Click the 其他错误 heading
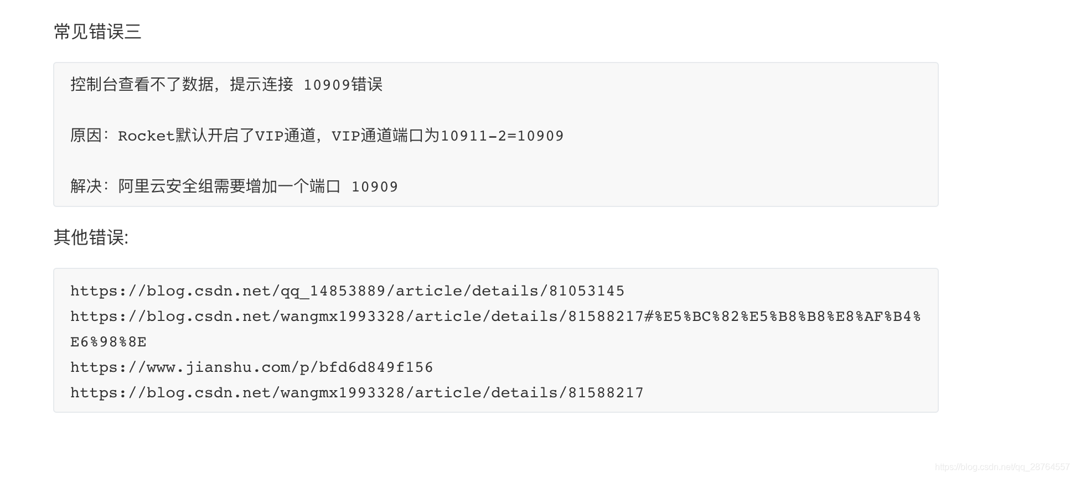 [91, 237]
